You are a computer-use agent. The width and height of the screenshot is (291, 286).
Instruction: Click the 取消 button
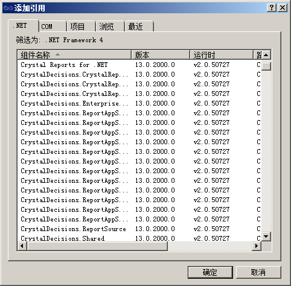258,273
